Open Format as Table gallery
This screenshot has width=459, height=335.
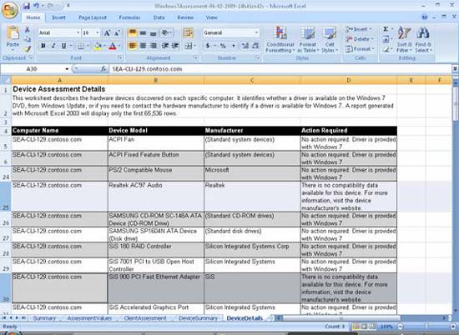[308, 39]
